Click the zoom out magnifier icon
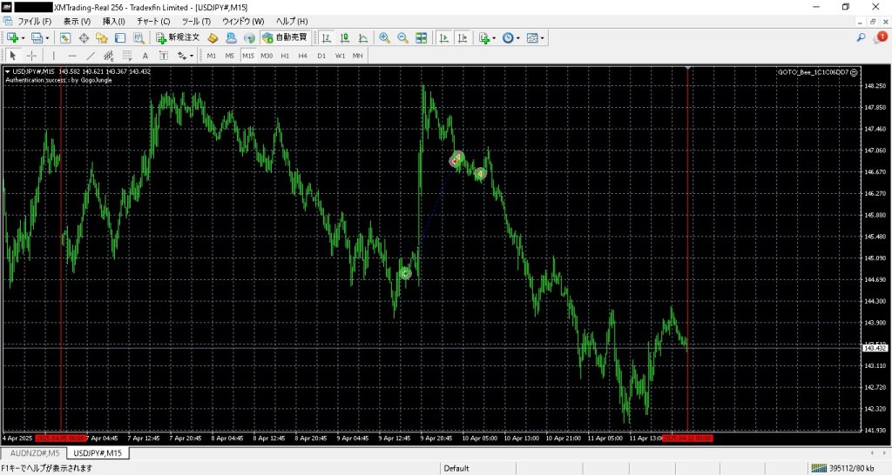The image size is (892, 475). click(x=402, y=38)
